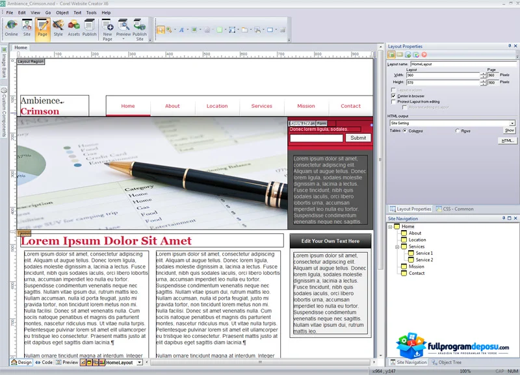
Task: Open the Zoom tool dropdown arrow
Action: coord(175,30)
